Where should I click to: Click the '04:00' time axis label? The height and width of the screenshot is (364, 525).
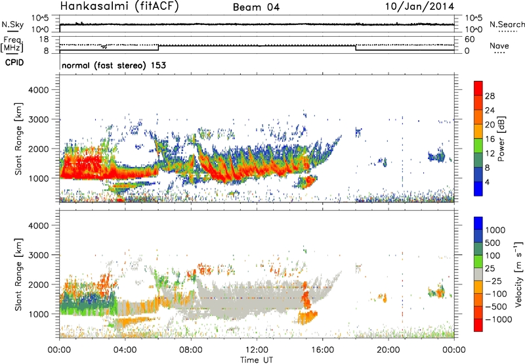125,350
